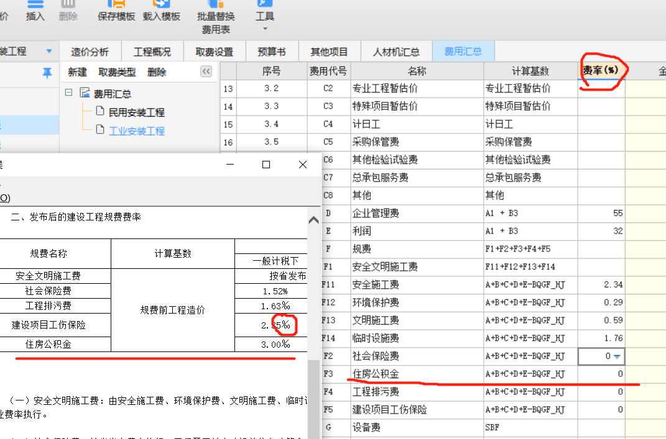Click the F1 安全文明施工费 name cell
This screenshot has height=439, width=666.
coord(417,267)
